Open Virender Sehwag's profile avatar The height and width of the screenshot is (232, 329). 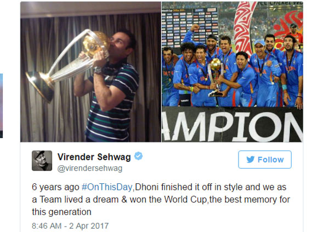42,161
